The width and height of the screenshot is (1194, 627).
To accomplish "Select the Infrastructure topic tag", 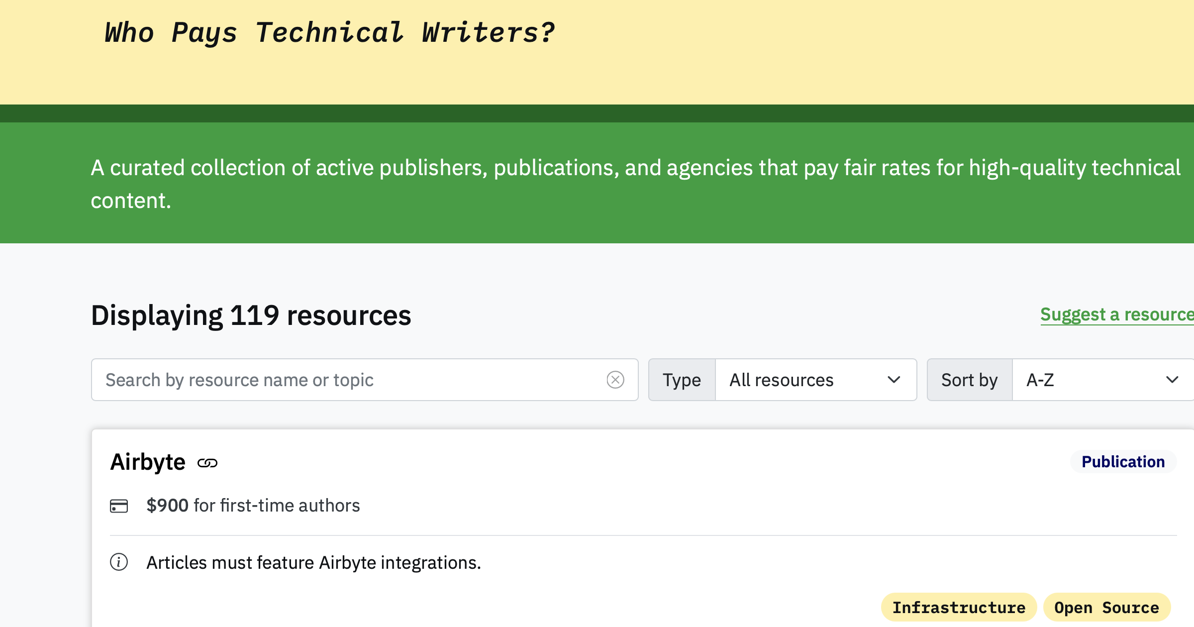I will (959, 607).
